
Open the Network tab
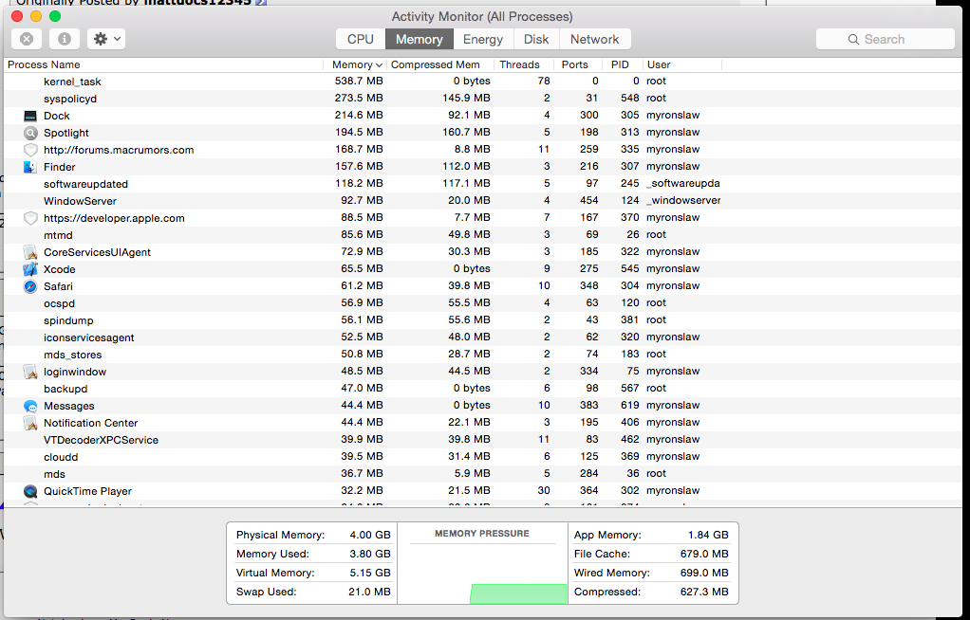tap(594, 39)
